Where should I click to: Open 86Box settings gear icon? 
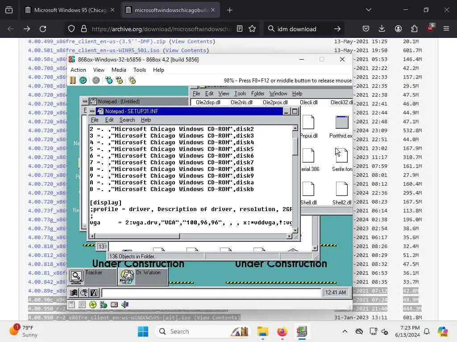click(x=132, y=80)
